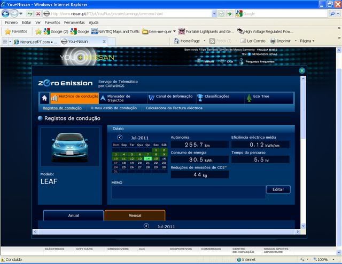
Task: Click the add-to-favorites star icon
Action: 38,31
